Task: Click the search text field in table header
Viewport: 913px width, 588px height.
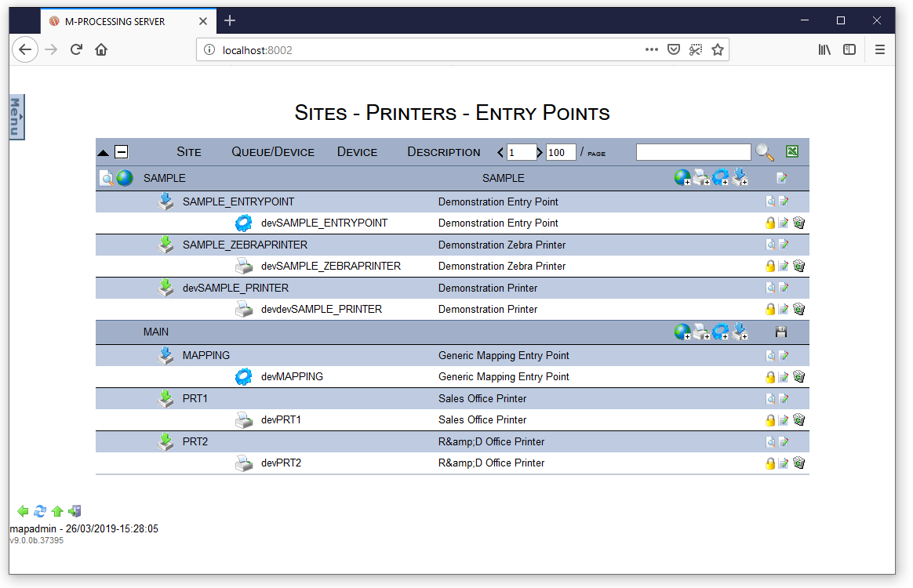Action: coord(693,152)
